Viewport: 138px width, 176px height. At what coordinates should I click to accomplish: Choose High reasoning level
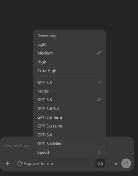coord(70,62)
